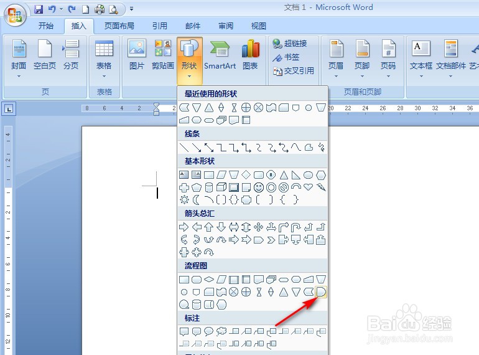Undo the last action
The width and height of the screenshot is (479, 355).
click(x=52, y=9)
